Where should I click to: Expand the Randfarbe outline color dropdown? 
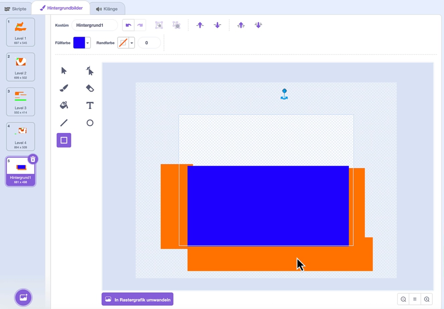132,43
